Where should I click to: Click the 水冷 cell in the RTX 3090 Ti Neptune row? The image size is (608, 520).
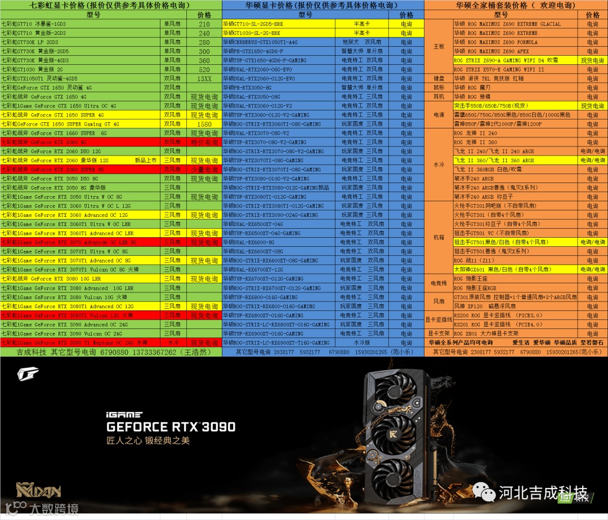click(x=173, y=343)
